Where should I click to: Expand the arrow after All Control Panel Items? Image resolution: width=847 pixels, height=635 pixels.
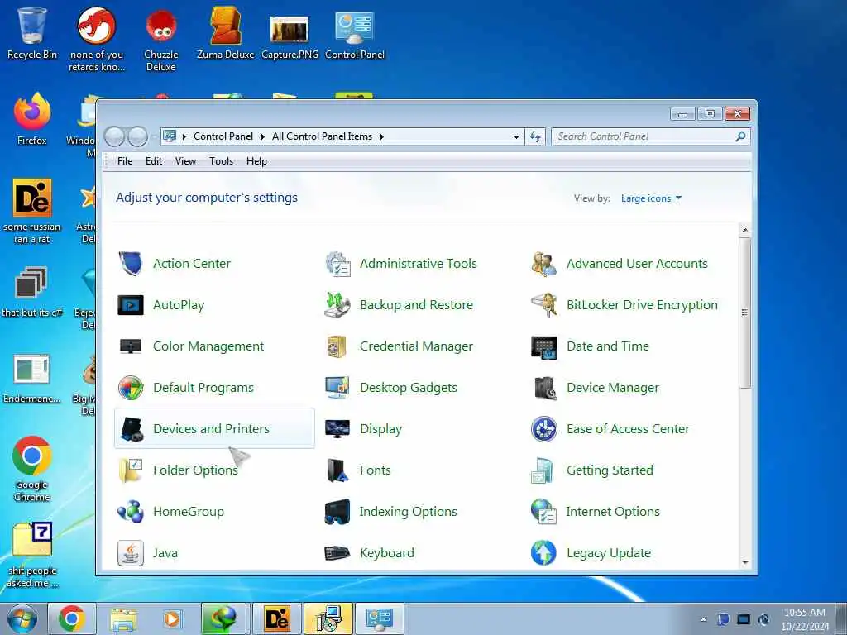coord(381,136)
